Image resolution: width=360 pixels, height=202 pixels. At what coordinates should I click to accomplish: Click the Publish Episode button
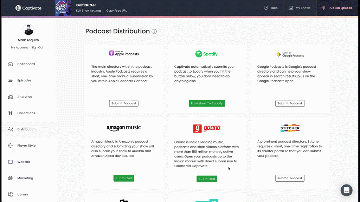337,8
